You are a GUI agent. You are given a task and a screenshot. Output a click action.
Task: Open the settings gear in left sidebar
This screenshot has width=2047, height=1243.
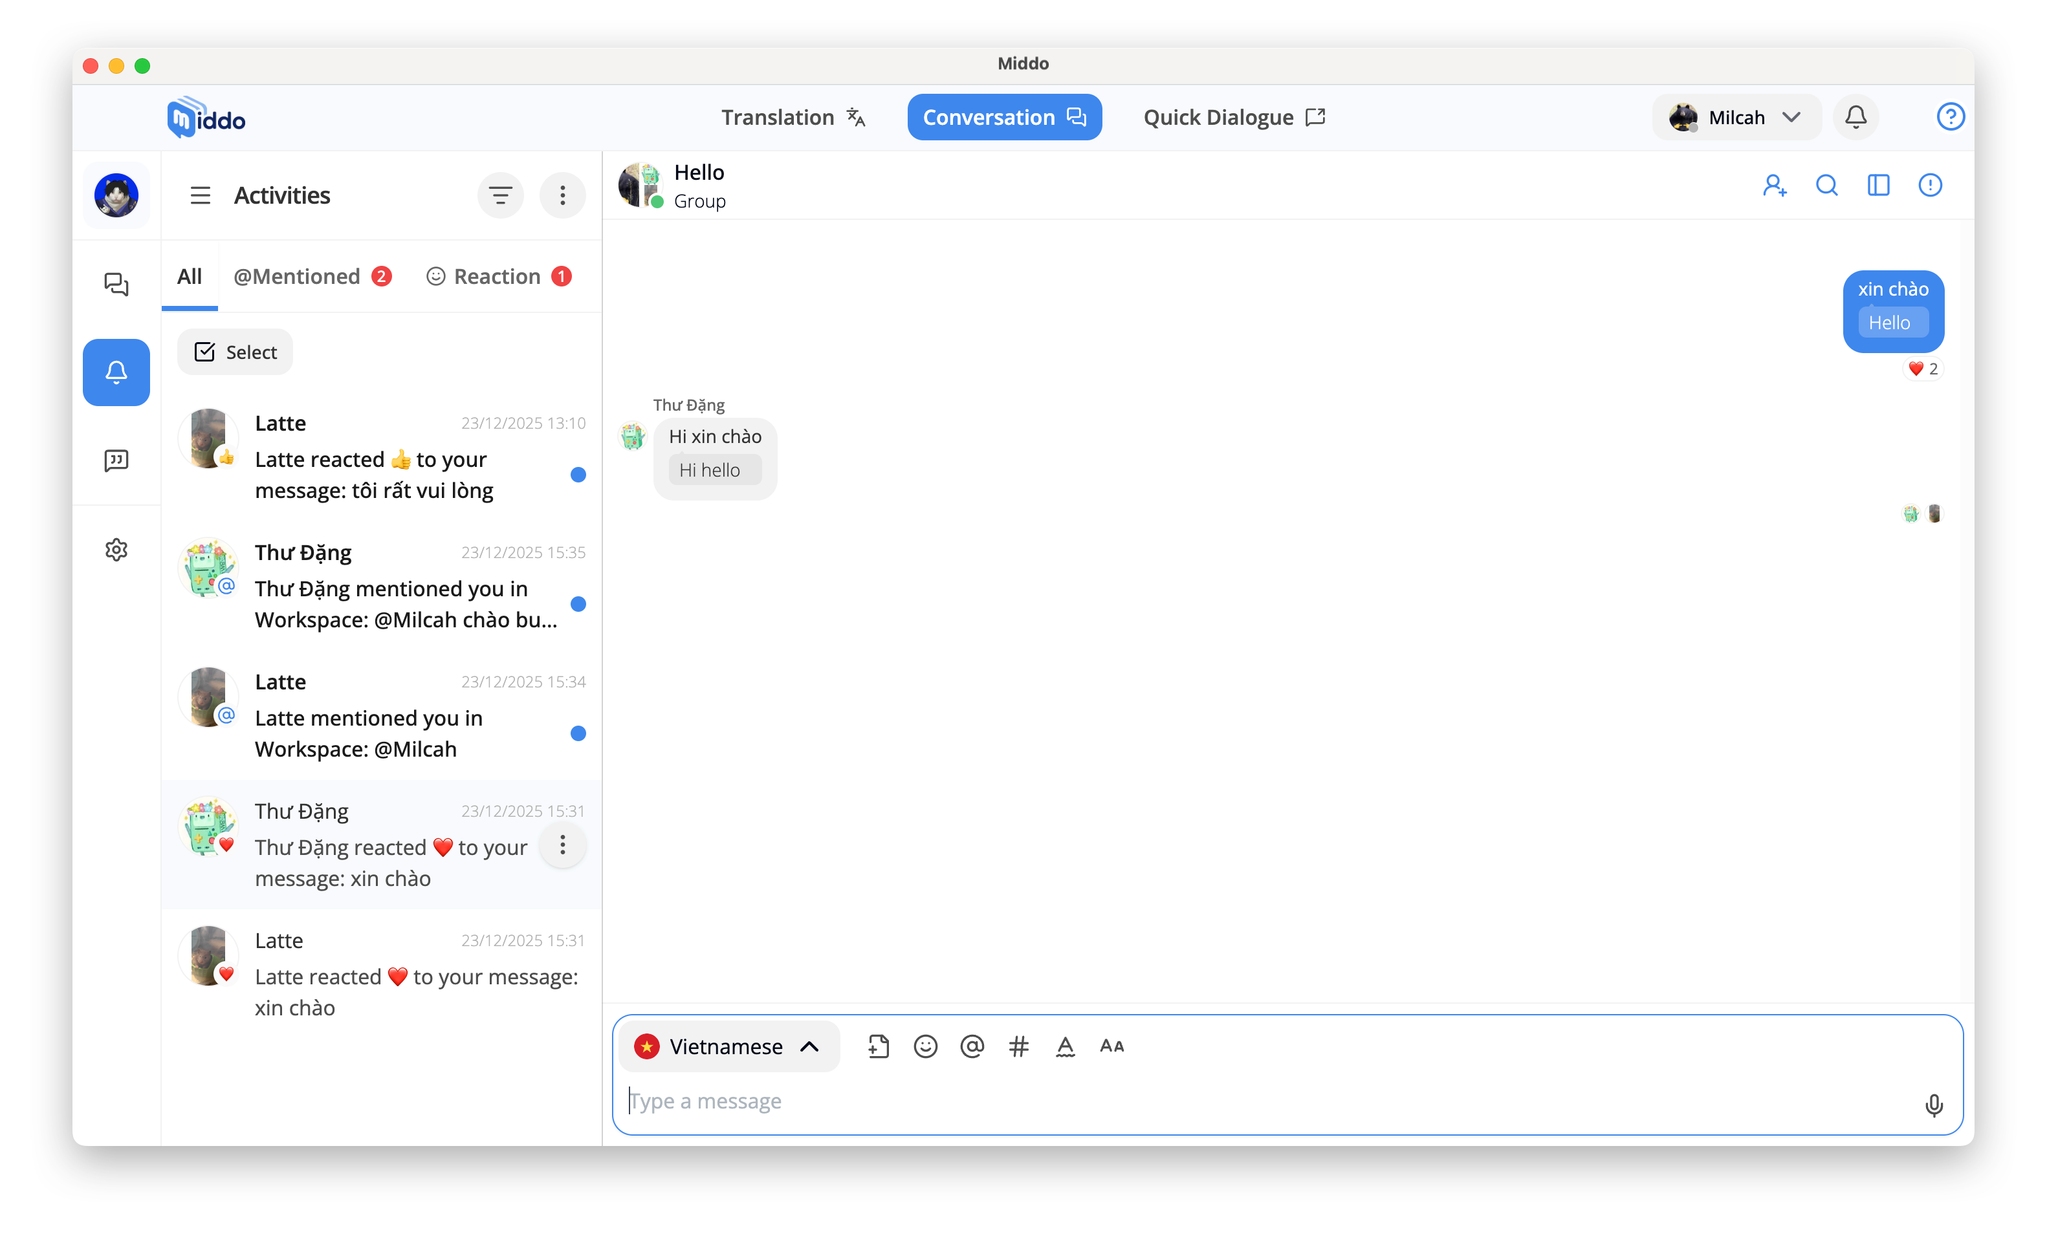pos(116,549)
